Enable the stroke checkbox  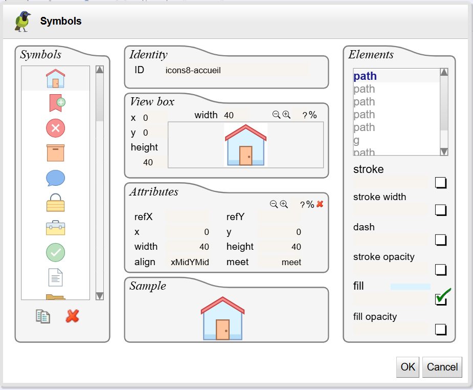coord(440,183)
